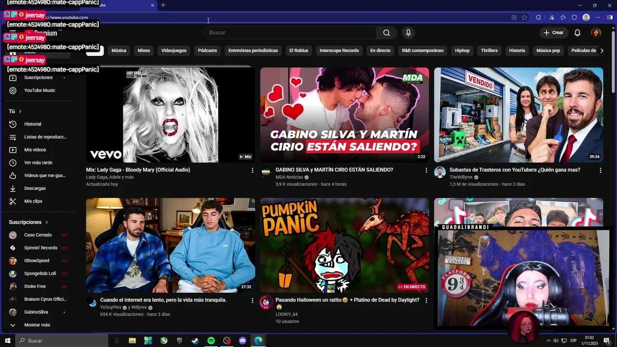Select the Mixes chip
This screenshot has height=347, width=617.
[x=144, y=51]
